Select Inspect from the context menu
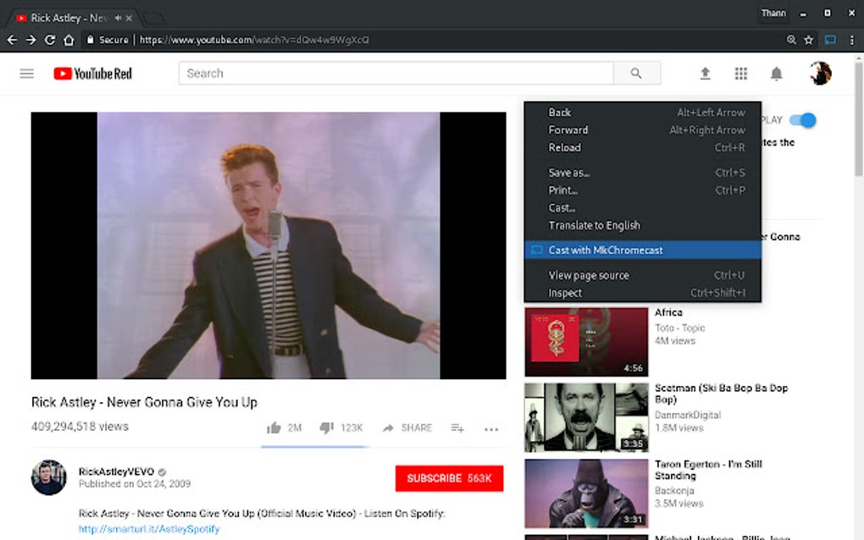The height and width of the screenshot is (540, 864). pyautogui.click(x=566, y=292)
